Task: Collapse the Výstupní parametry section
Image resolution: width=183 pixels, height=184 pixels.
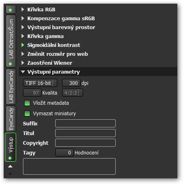Action: click(23, 72)
